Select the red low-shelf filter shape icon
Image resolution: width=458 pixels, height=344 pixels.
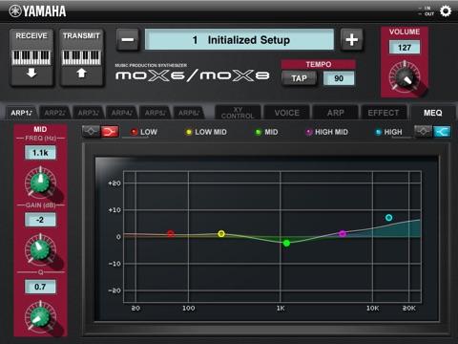click(x=110, y=131)
